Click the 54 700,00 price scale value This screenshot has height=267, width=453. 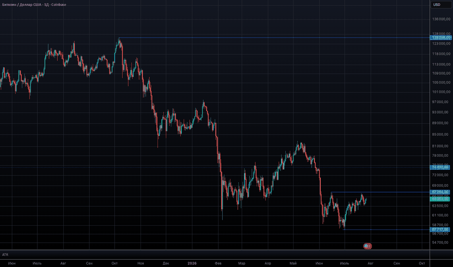tap(440, 242)
